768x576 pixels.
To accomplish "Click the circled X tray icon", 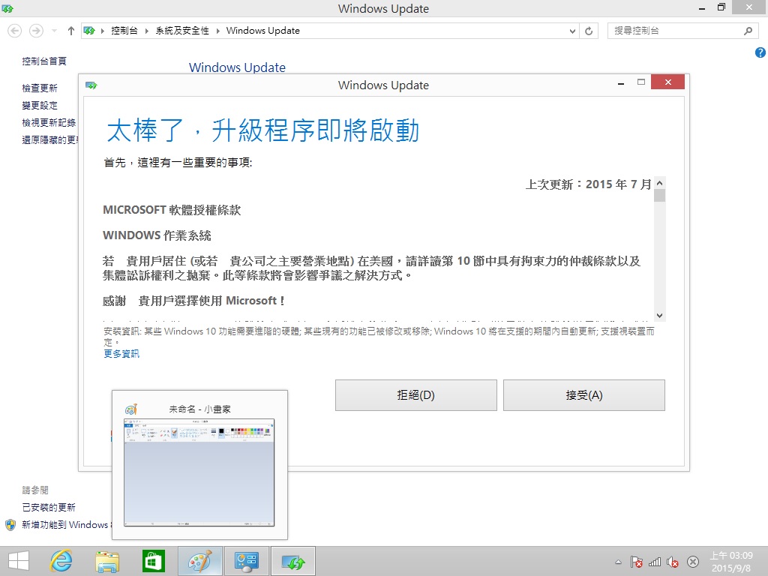I will point(692,562).
